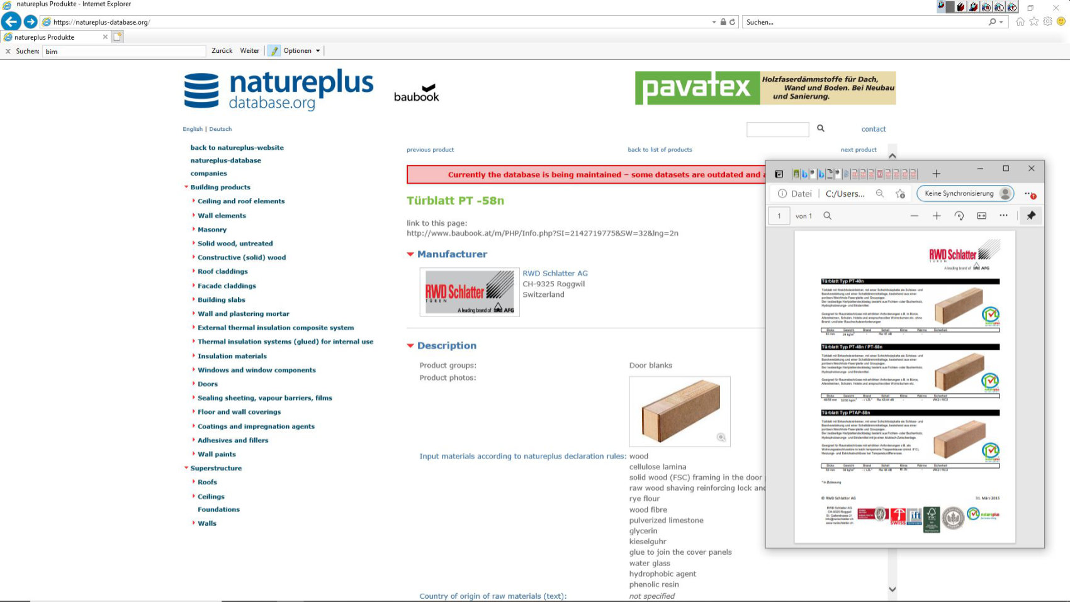Screen dimensions: 1070x602
Task: Zoom out on the PDF document
Action: click(x=915, y=216)
